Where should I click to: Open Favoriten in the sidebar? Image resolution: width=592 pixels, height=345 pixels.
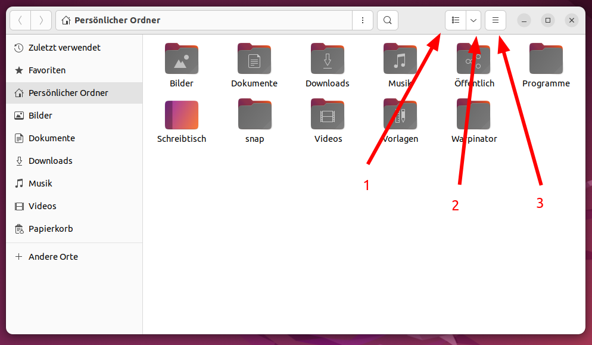coord(74,70)
